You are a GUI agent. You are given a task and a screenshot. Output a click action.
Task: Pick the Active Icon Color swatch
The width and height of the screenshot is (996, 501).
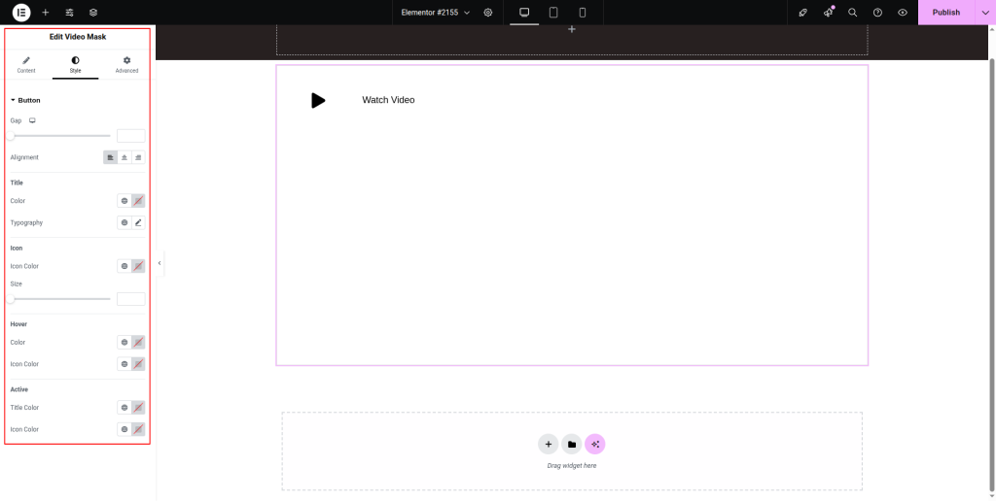point(138,429)
